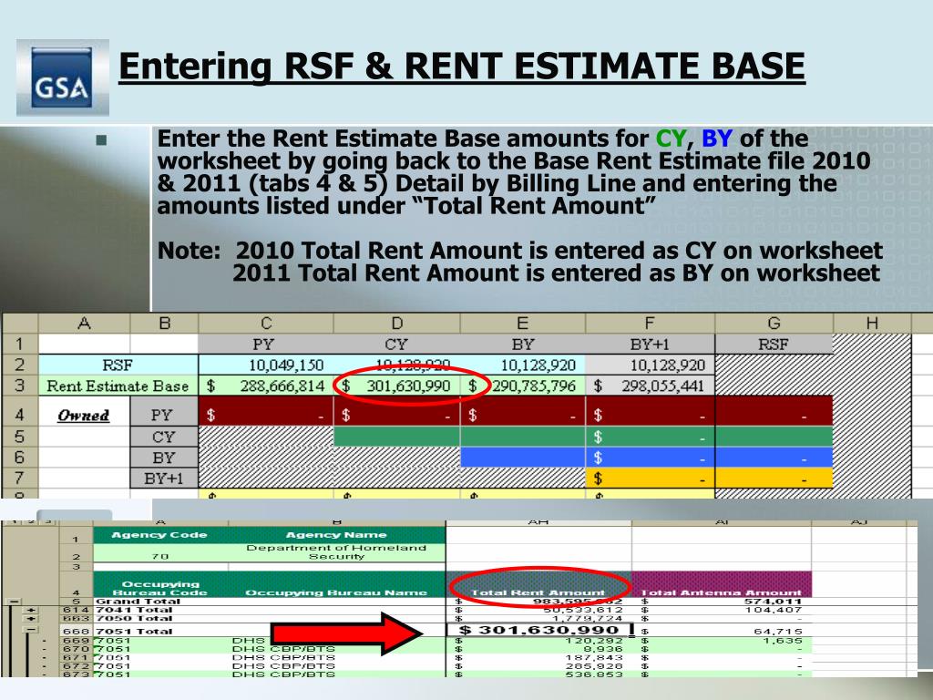Select rent amount 120,292
The height and width of the screenshot is (700, 933).
[x=594, y=641]
